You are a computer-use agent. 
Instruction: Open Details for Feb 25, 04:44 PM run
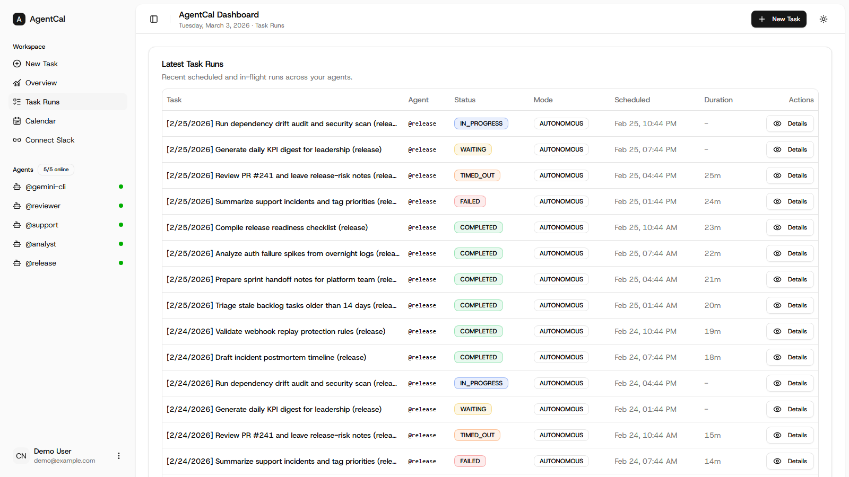[x=790, y=175]
